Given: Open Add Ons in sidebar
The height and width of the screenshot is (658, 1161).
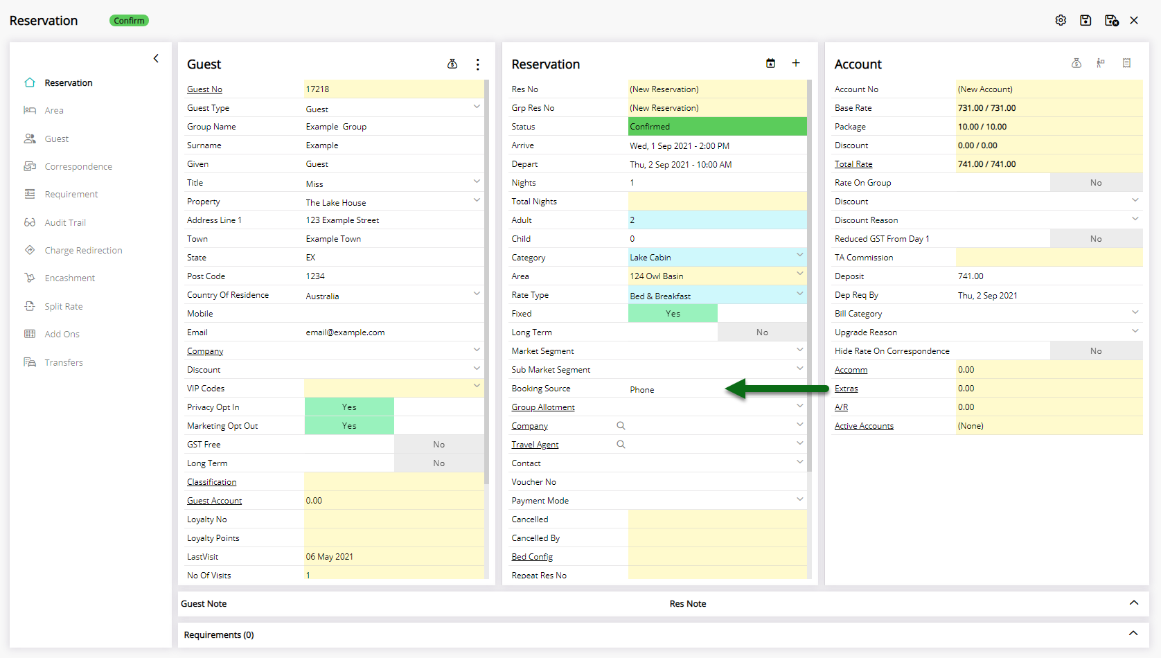Looking at the screenshot, I should coord(62,334).
